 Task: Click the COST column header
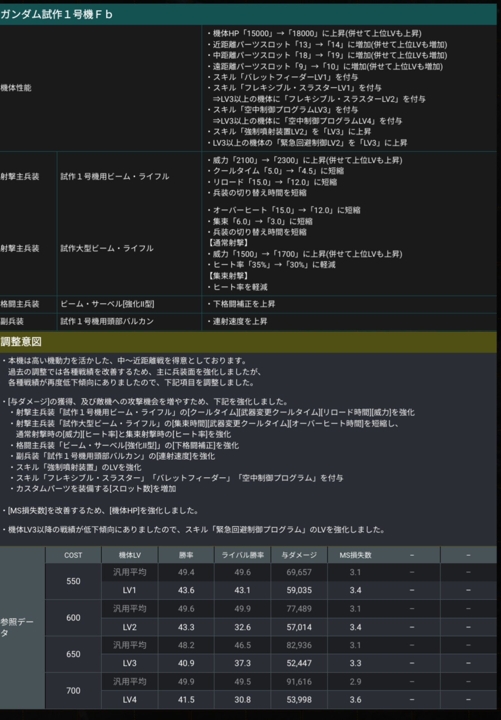[x=73, y=555]
